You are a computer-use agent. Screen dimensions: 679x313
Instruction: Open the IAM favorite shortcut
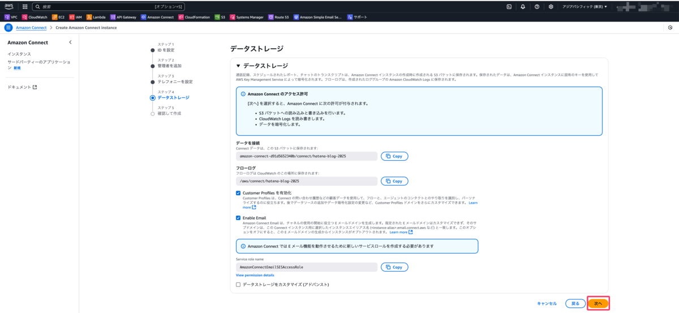(x=75, y=17)
